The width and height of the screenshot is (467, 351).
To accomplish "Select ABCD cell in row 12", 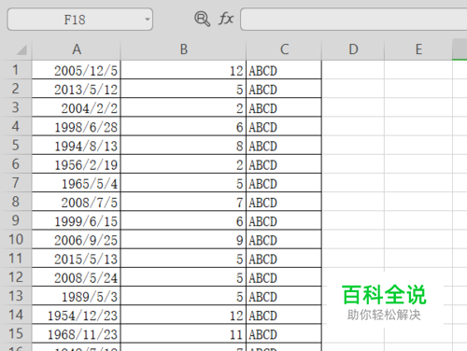I will (x=284, y=277).
